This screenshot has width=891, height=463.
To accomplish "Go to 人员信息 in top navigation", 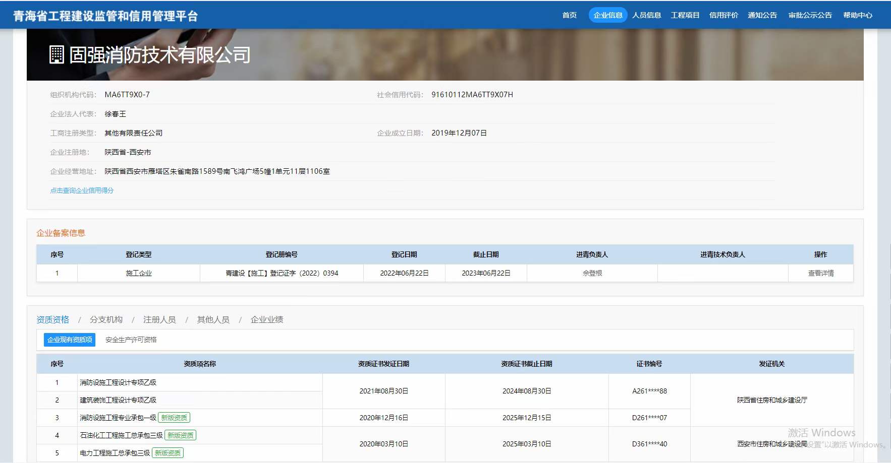I will pos(646,15).
